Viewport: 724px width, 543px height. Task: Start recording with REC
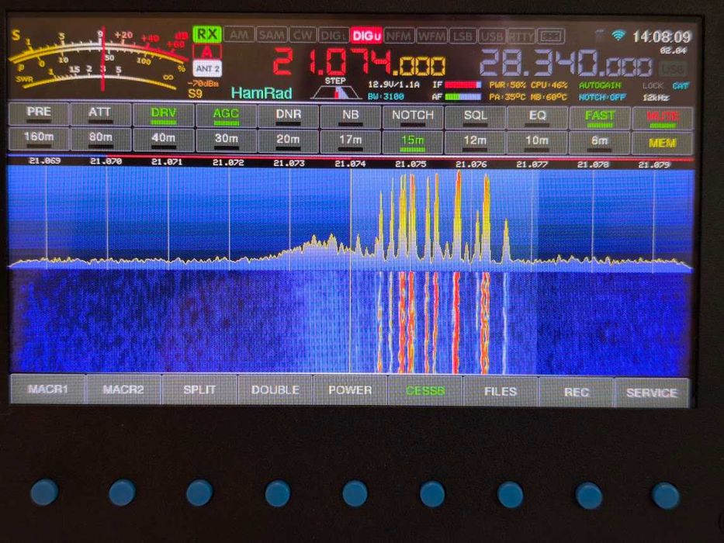click(577, 392)
